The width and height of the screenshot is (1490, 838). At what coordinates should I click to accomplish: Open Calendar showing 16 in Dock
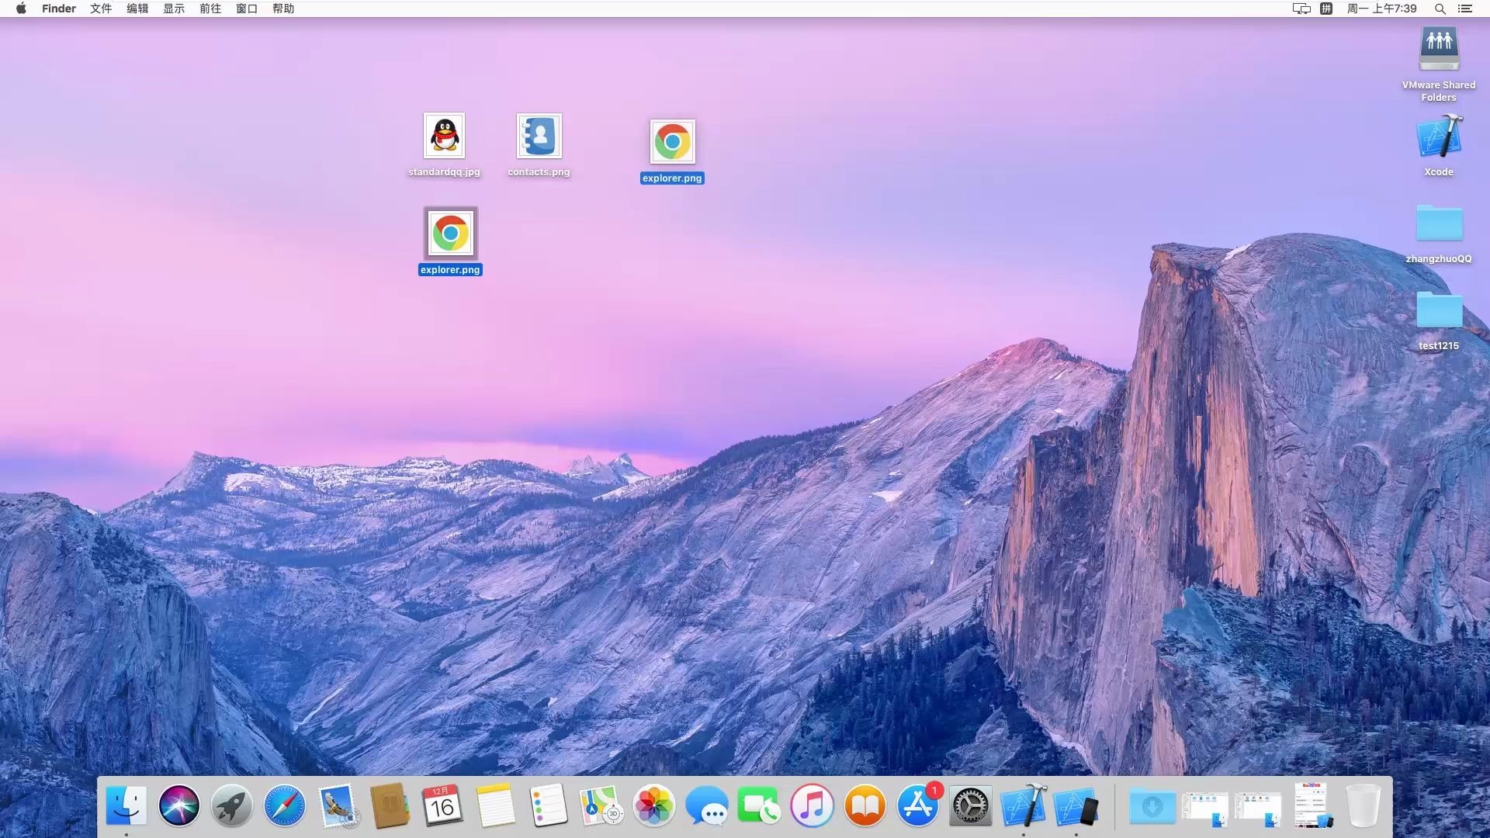[x=442, y=806]
